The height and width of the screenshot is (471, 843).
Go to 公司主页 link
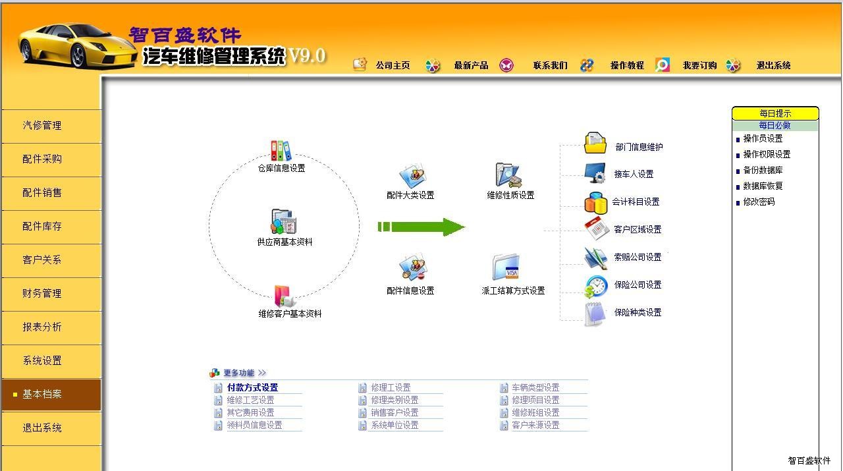pyautogui.click(x=393, y=65)
